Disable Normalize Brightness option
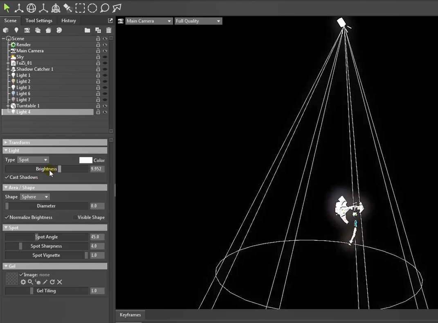The image size is (438, 323). [7, 217]
